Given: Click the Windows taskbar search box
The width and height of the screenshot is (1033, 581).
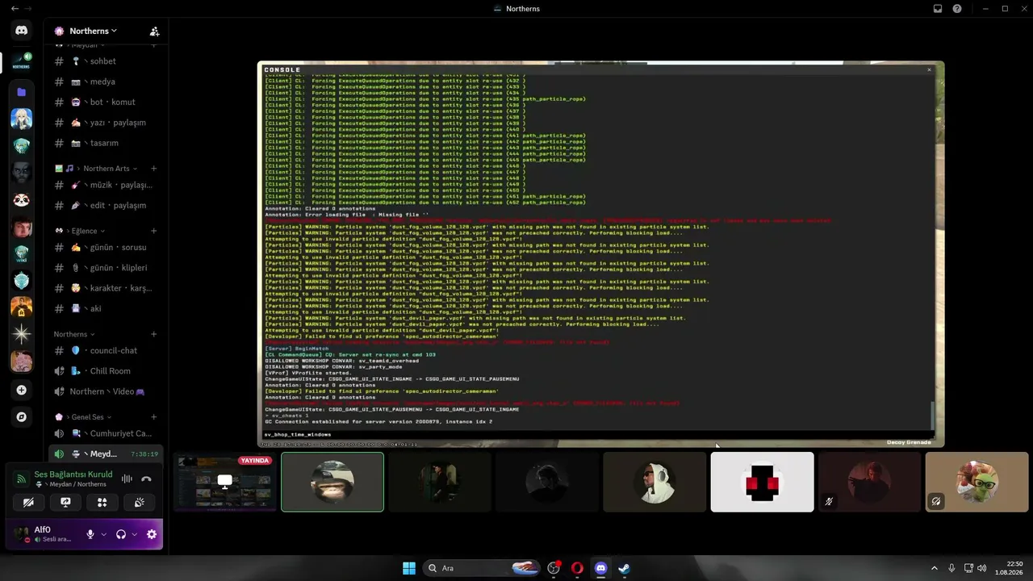Looking at the screenshot, I should (483, 568).
